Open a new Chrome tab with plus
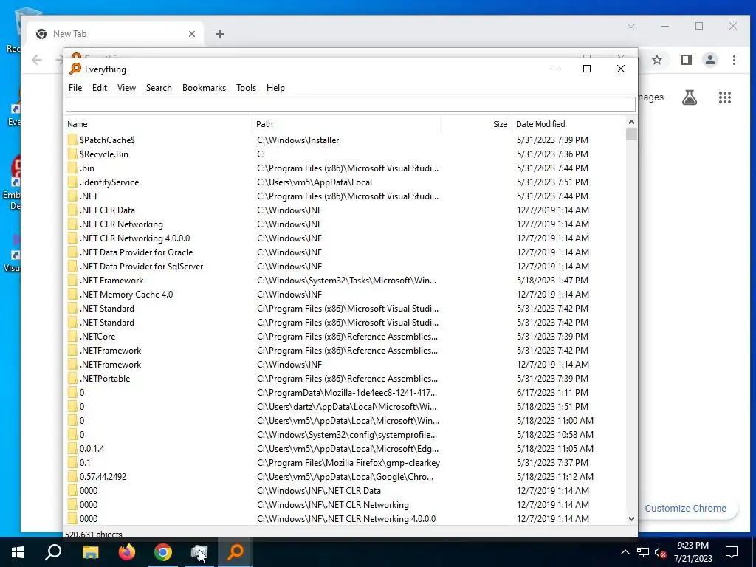The width and height of the screenshot is (756, 567). coord(220,34)
